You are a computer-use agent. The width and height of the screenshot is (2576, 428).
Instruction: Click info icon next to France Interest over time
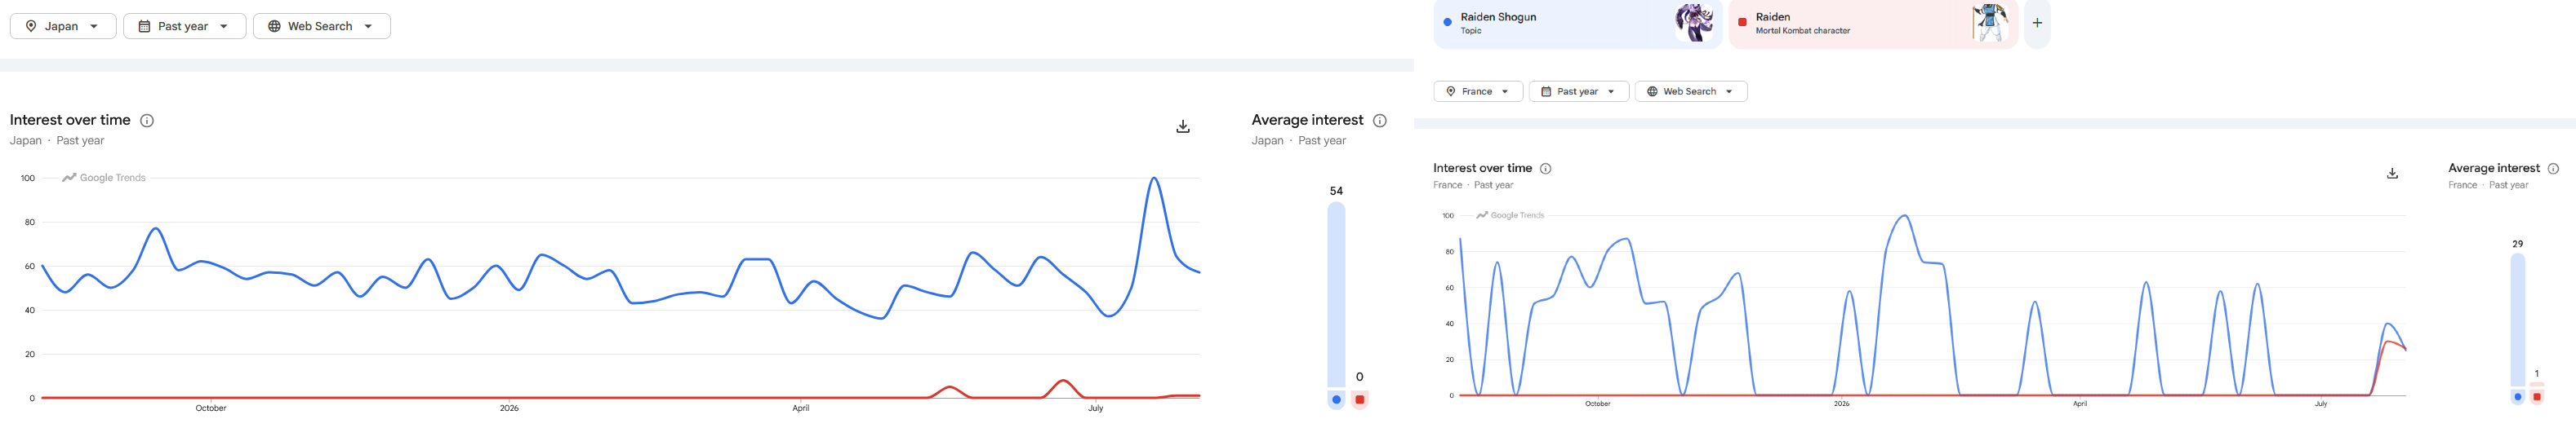tap(1545, 169)
